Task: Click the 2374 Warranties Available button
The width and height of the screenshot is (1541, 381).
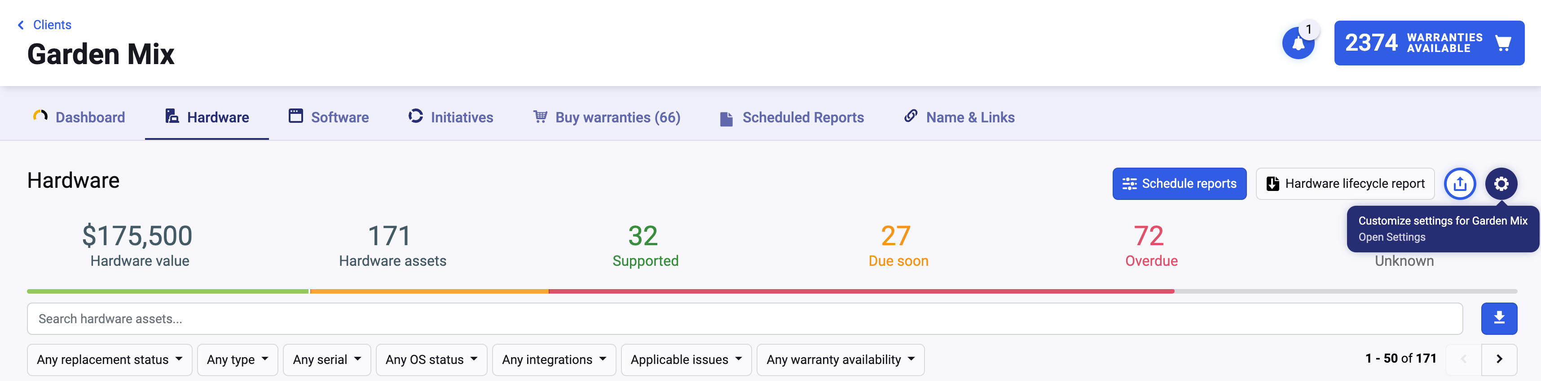Action: (x=1429, y=43)
